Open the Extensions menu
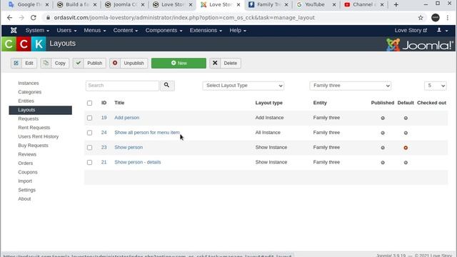The width and height of the screenshot is (457, 257). click(206, 30)
